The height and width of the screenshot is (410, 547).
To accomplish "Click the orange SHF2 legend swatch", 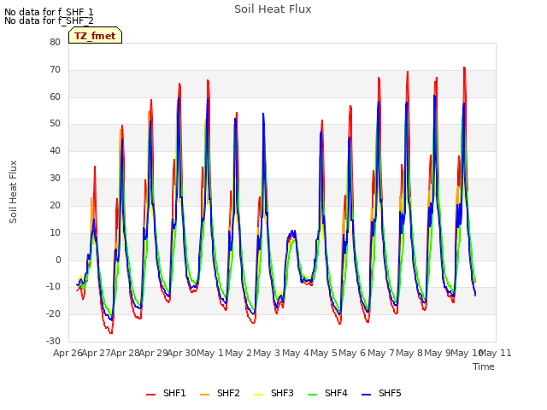I will click(x=205, y=395).
